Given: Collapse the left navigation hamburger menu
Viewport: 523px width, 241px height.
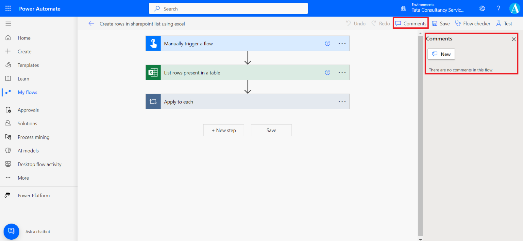Looking at the screenshot, I should pos(8,23).
